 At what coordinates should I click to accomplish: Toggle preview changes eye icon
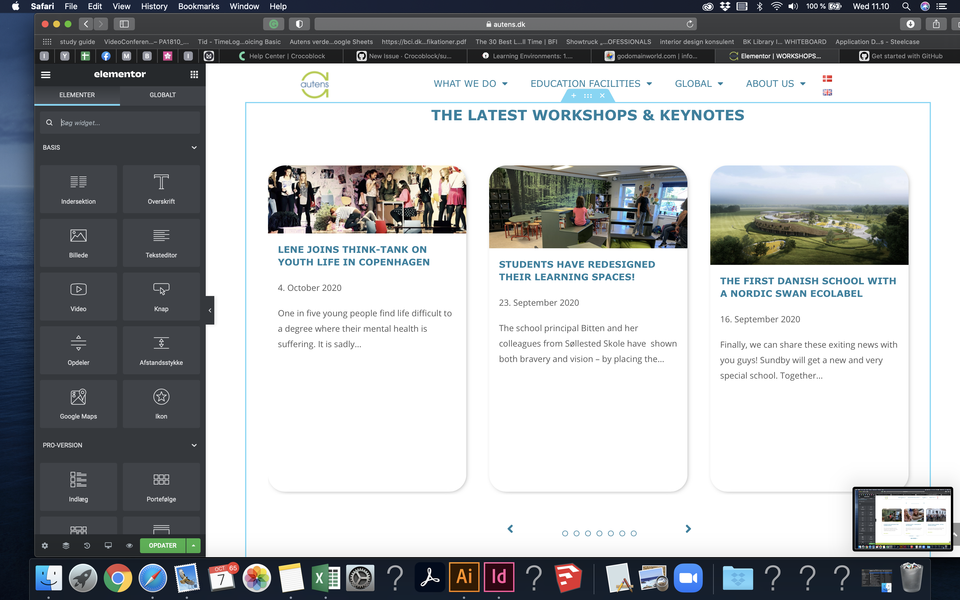click(129, 546)
